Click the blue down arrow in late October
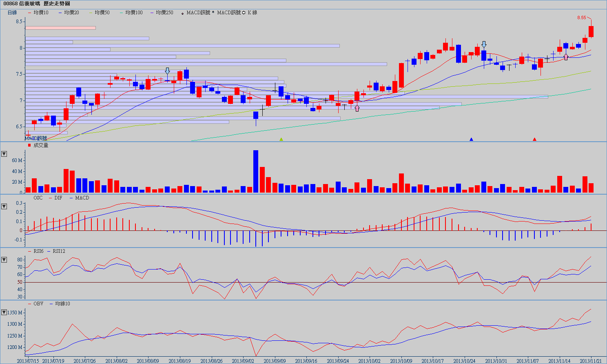This screenshot has height=364, width=607. 484,44
